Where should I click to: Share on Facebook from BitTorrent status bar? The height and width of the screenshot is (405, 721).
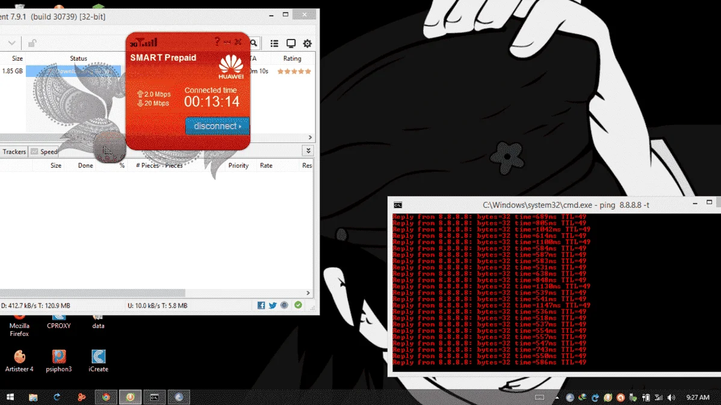click(x=261, y=305)
